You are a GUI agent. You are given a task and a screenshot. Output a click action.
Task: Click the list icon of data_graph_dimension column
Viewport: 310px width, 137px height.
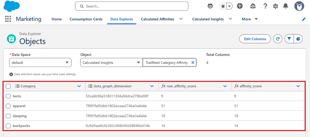click(x=90, y=86)
